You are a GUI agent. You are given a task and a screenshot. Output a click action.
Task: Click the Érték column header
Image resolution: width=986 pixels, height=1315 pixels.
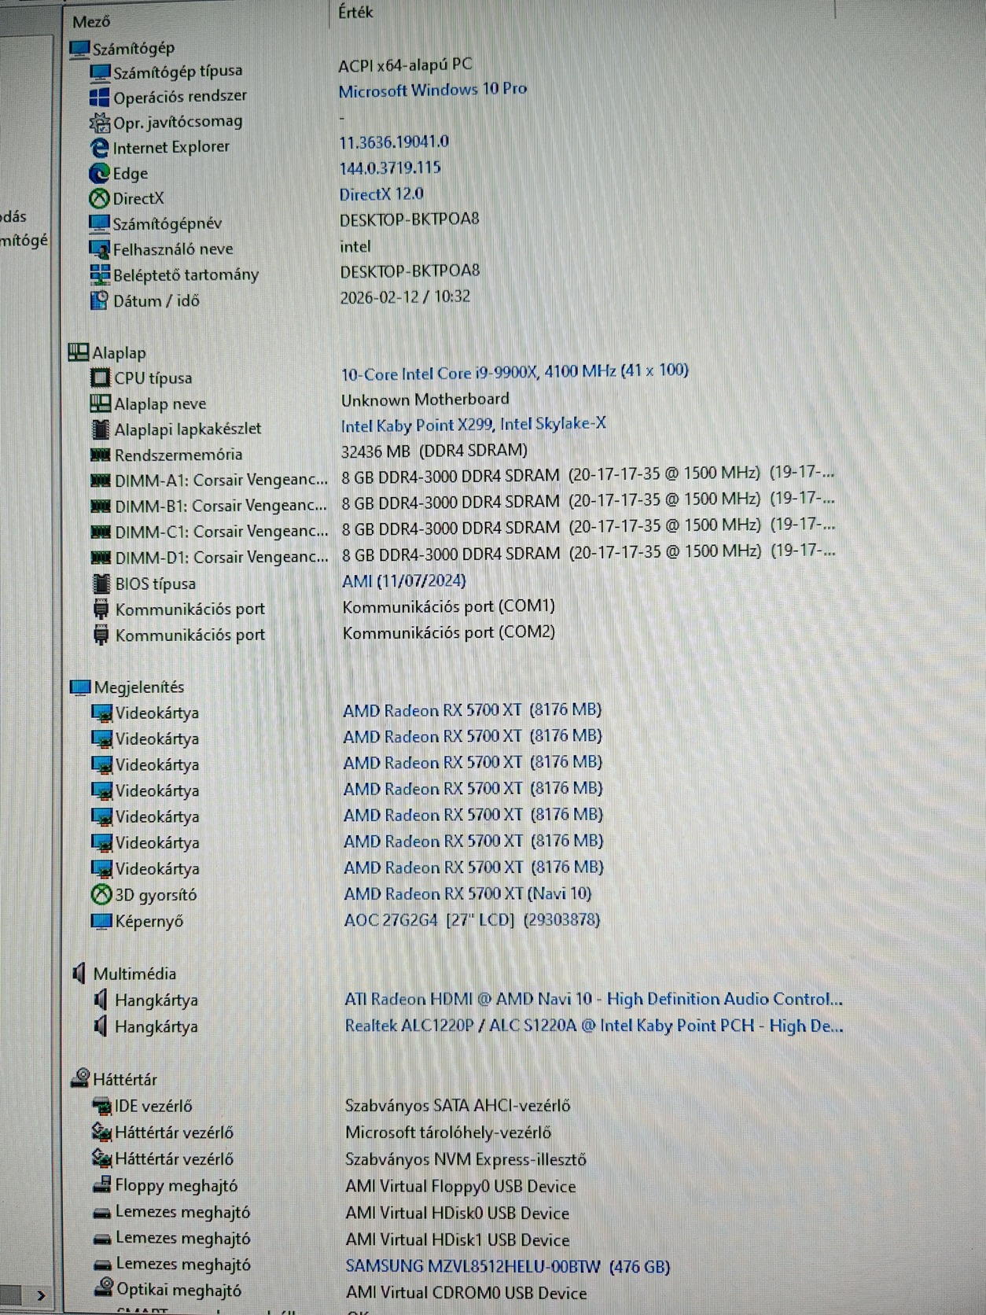tap(355, 12)
